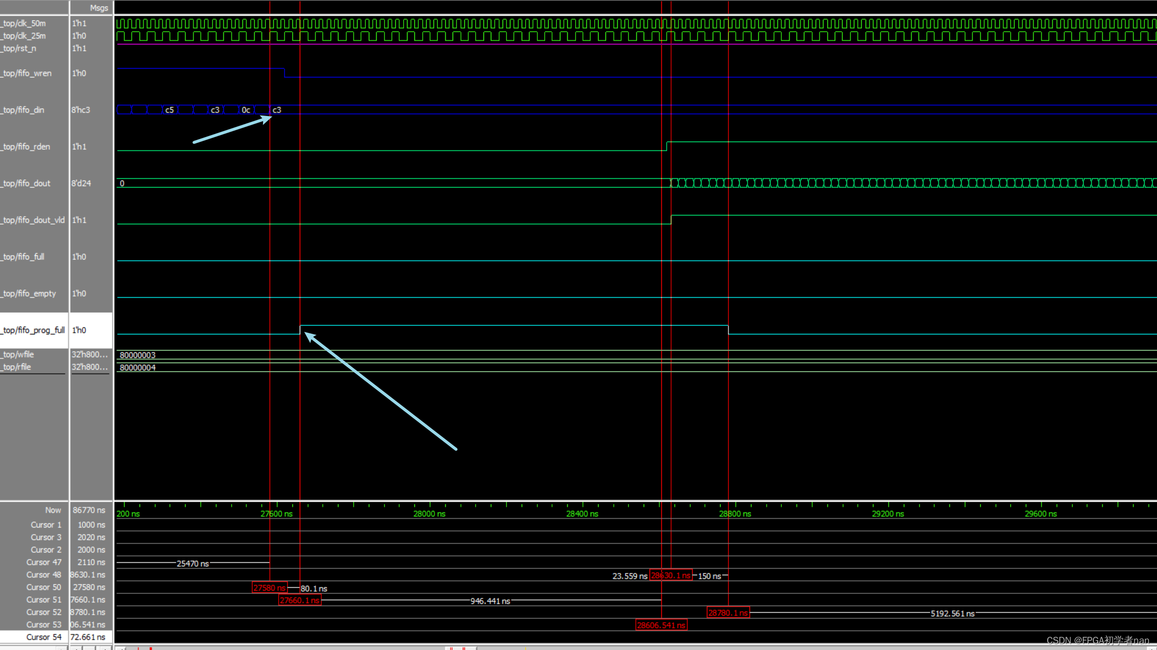Image resolution: width=1157 pixels, height=650 pixels.
Task: Click the 27580 ns value of Cursor 50
Action: click(89, 587)
